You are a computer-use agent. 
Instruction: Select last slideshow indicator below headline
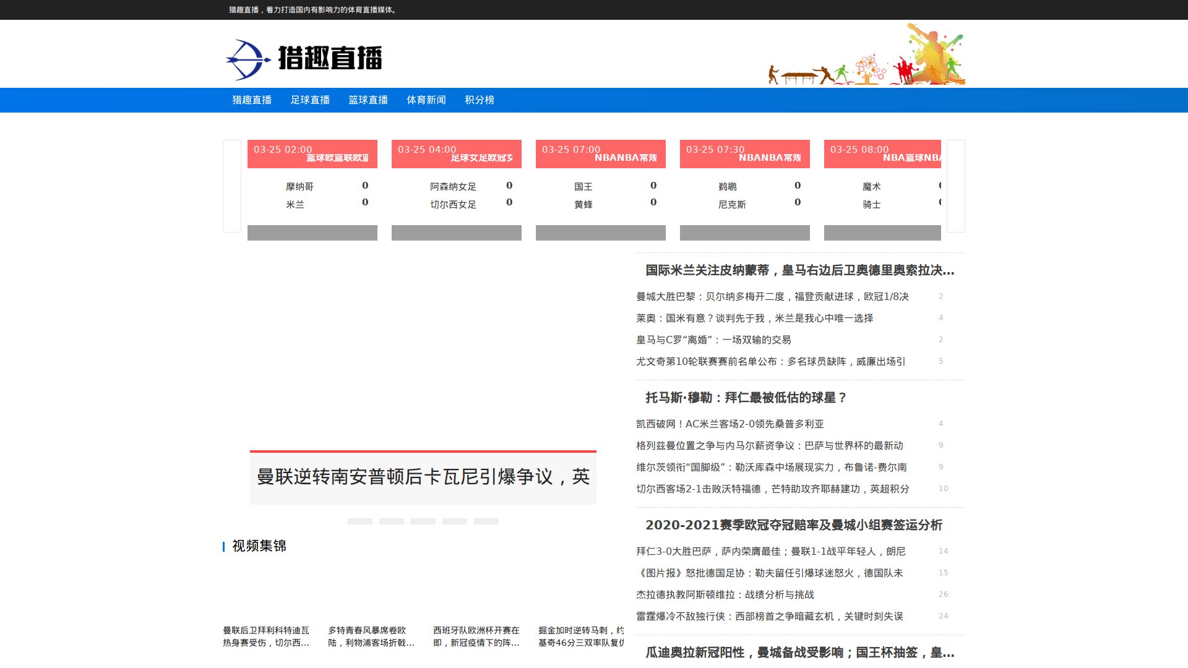click(x=486, y=521)
